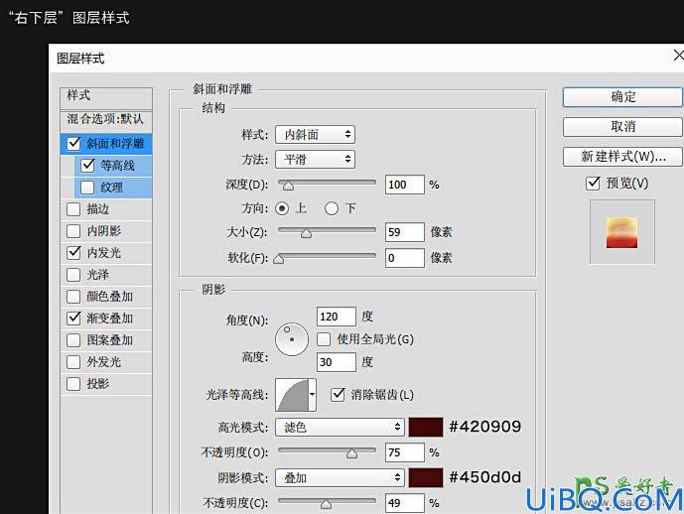Click the shadow opacity field 49

(405, 503)
